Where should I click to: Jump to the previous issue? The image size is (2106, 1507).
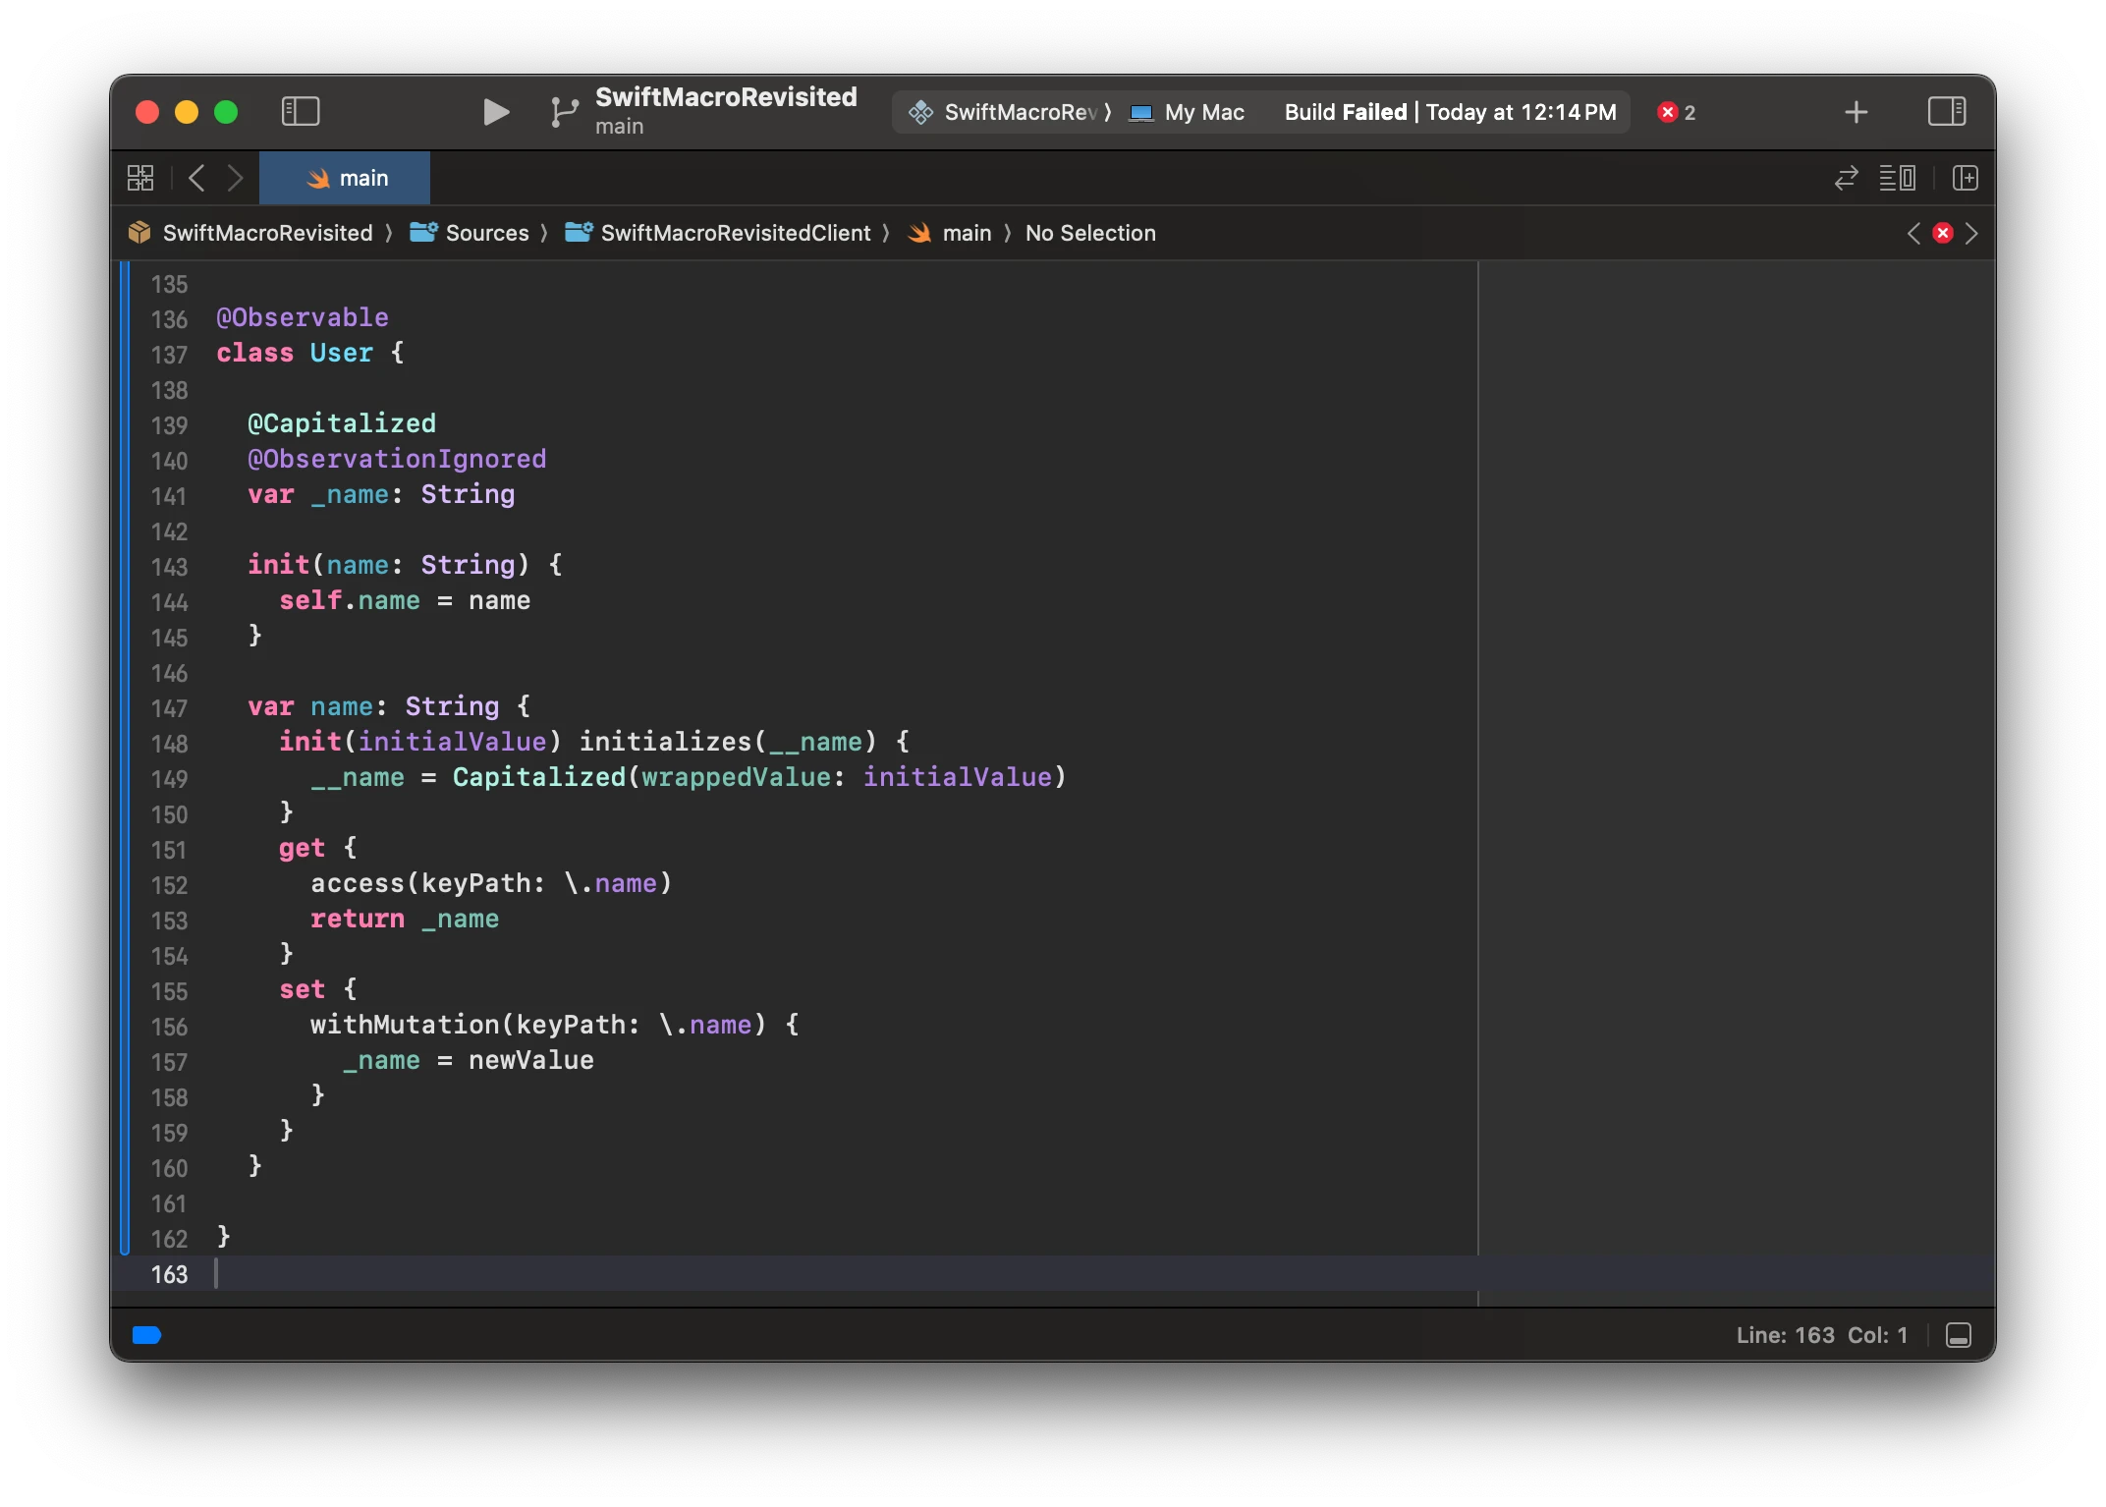tap(1913, 233)
